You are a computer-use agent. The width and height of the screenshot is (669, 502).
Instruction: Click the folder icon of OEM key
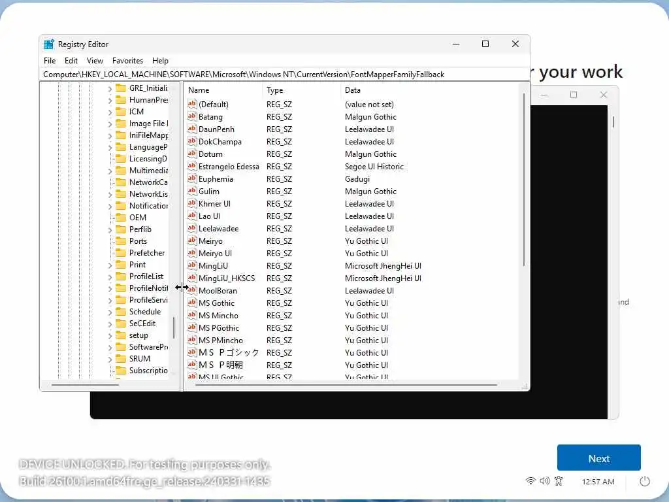[x=121, y=217]
